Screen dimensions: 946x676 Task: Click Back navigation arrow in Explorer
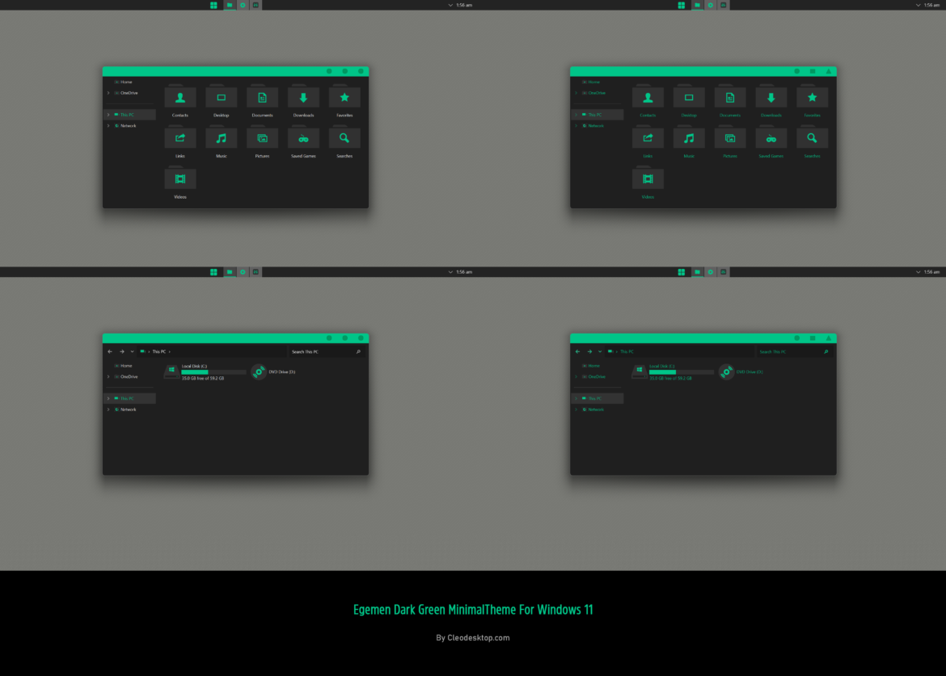point(108,351)
